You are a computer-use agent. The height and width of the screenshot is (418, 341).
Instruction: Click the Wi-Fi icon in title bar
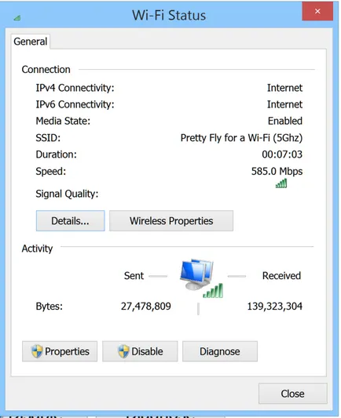click(x=17, y=18)
